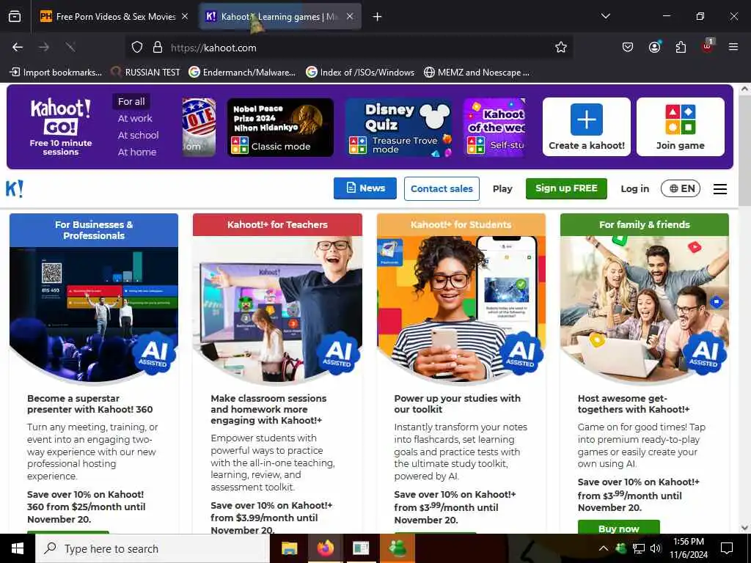Open the Pocket save icon
The width and height of the screenshot is (751, 563).
[628, 47]
